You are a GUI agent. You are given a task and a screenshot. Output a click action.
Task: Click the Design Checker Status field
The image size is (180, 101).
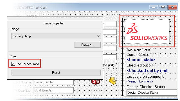point(152,93)
